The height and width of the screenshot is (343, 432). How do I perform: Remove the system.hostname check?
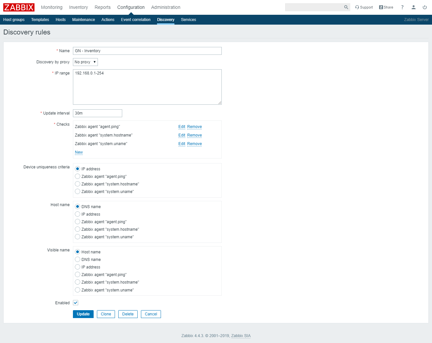(x=194, y=135)
